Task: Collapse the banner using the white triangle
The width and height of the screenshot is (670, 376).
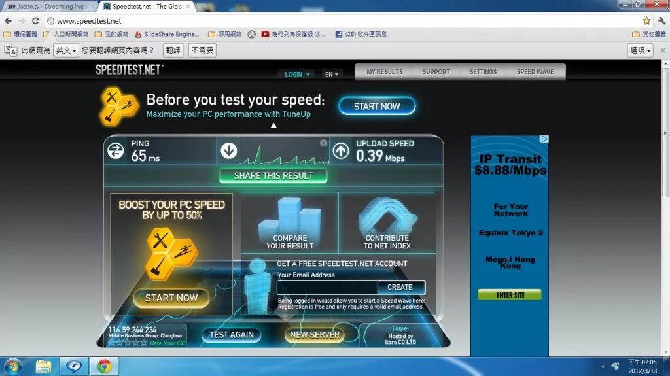Action: [273, 125]
